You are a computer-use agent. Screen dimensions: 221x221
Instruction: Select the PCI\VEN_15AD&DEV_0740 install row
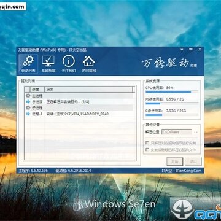80,114
